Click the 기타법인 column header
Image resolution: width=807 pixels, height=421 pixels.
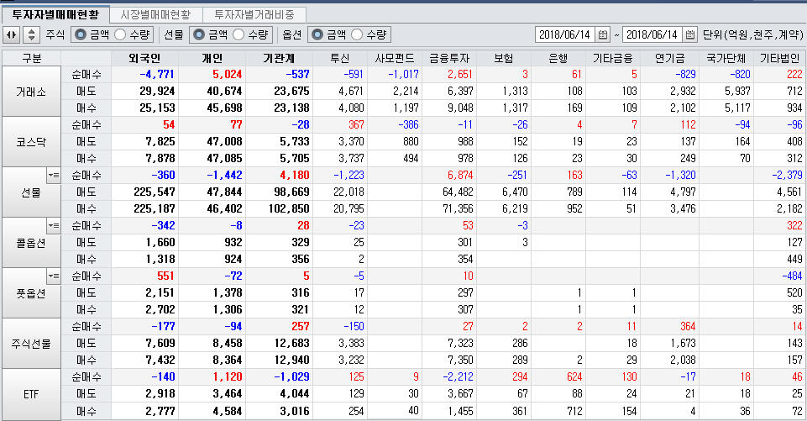tap(780, 58)
